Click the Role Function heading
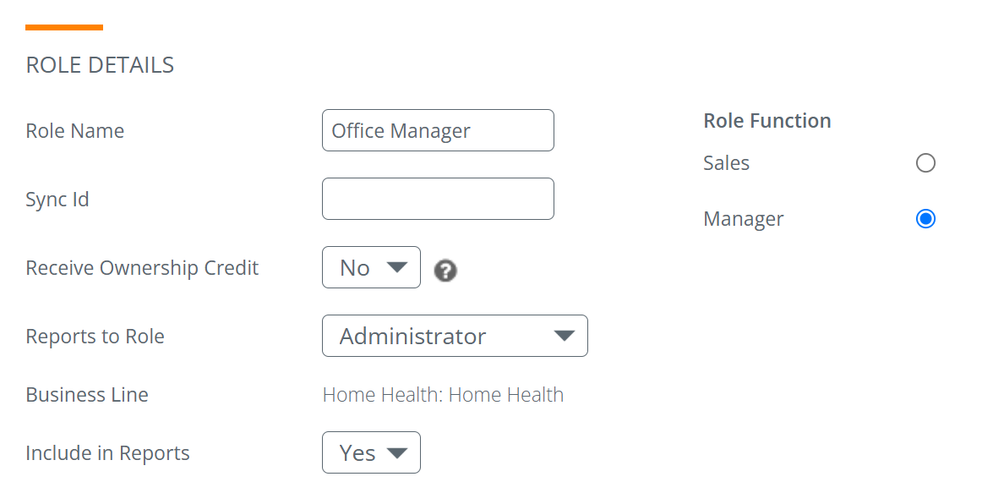Screen dimensions: 982x504 (x=767, y=120)
